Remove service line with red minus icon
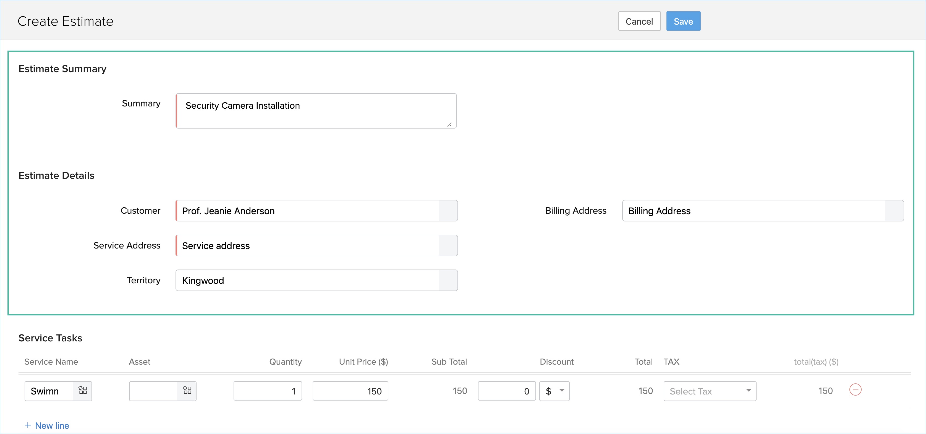926x434 pixels. click(855, 390)
